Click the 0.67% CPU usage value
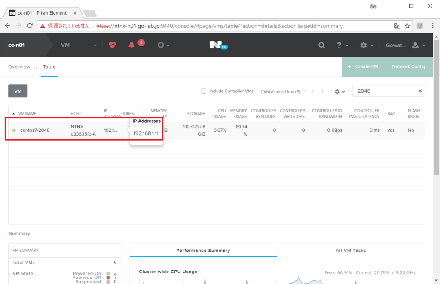The width and height of the screenshot is (440, 284). pyautogui.click(x=220, y=130)
